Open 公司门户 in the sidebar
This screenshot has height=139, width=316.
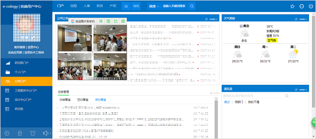pos(26,82)
